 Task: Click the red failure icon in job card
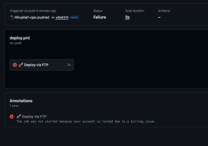point(15,65)
